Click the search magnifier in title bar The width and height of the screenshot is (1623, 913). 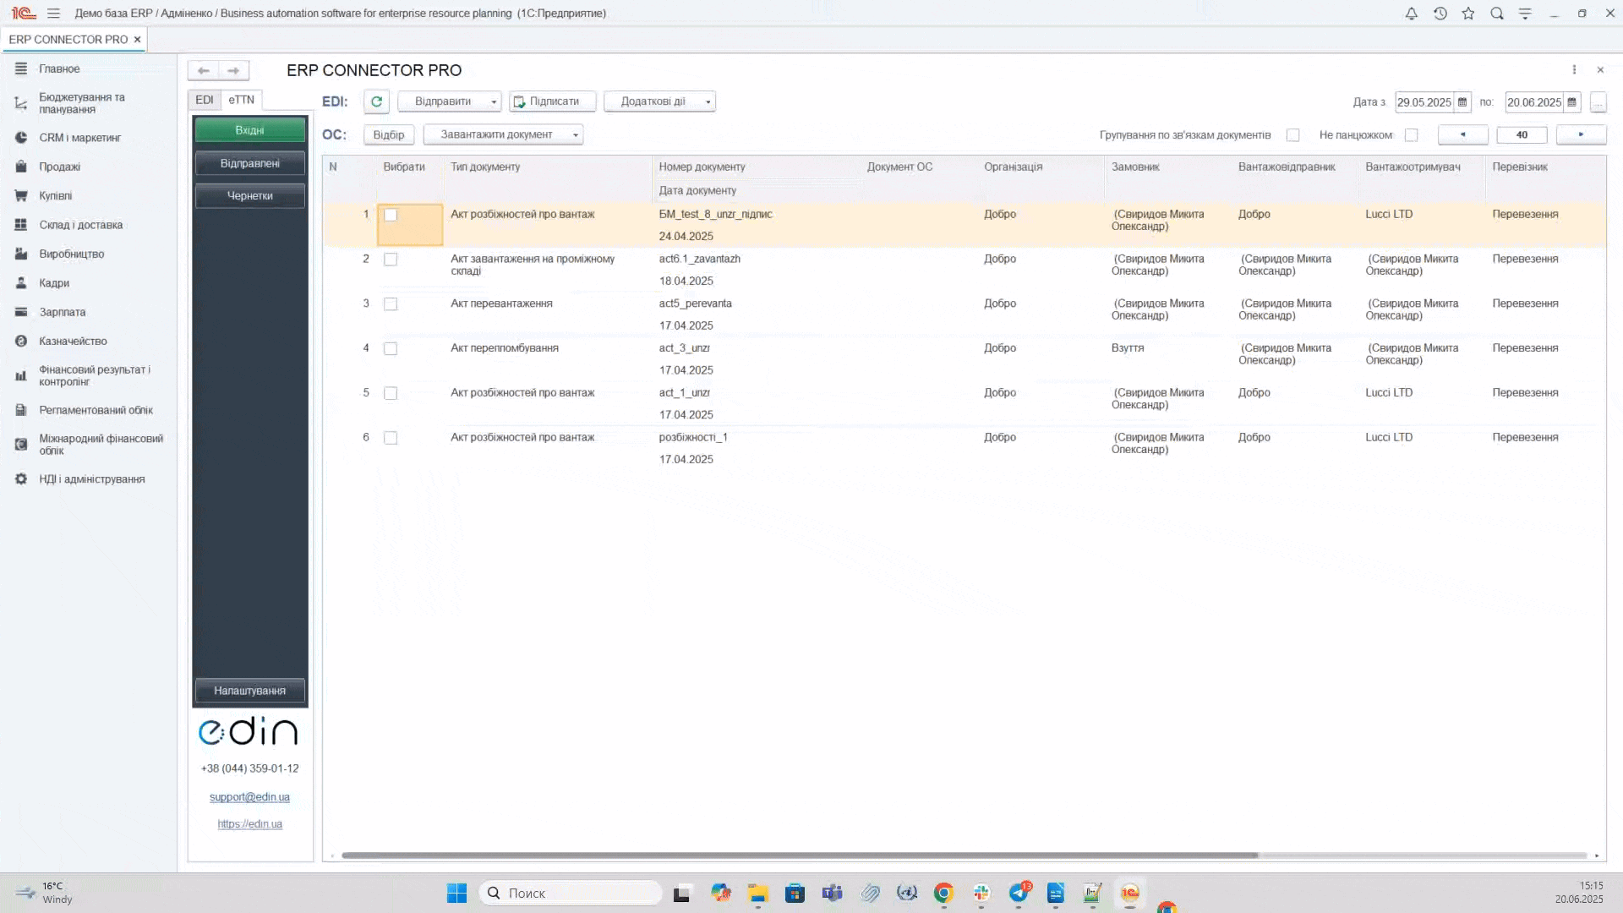pos(1496,14)
